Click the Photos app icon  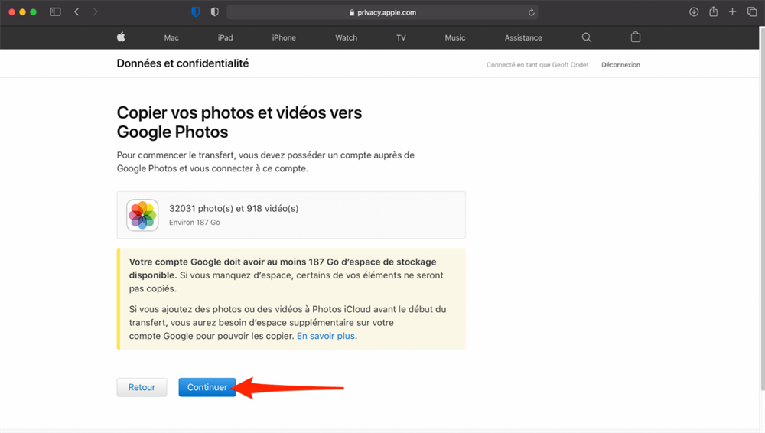click(x=142, y=215)
